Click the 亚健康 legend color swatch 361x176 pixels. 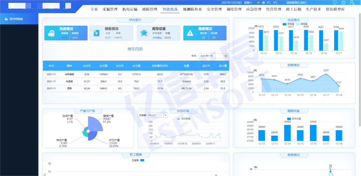click(142, 160)
